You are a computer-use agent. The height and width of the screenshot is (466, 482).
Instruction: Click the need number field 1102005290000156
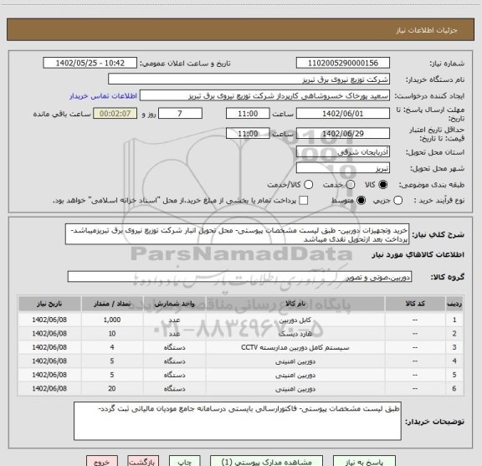click(x=343, y=63)
